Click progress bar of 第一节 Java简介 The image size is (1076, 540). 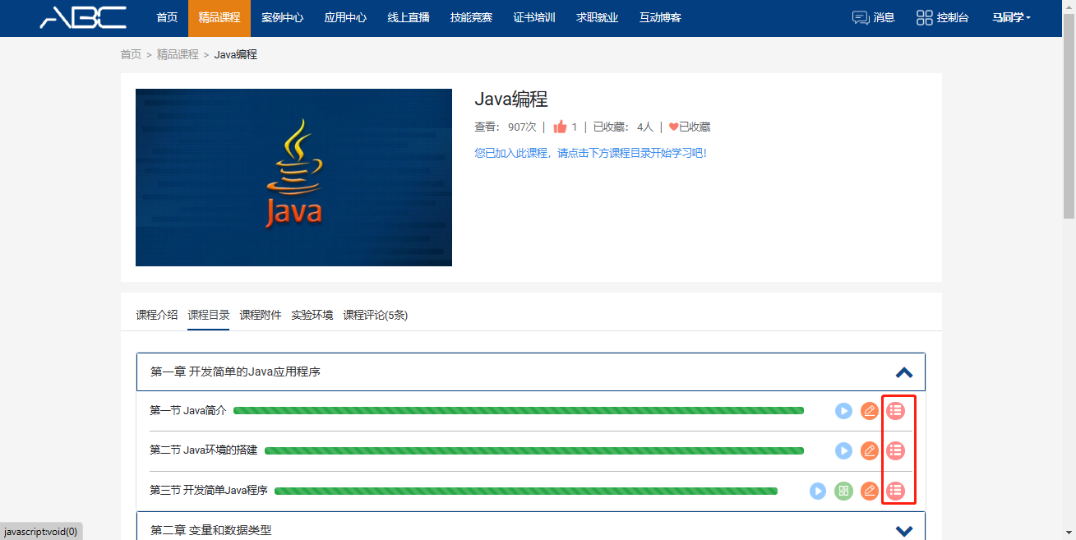[x=519, y=410]
